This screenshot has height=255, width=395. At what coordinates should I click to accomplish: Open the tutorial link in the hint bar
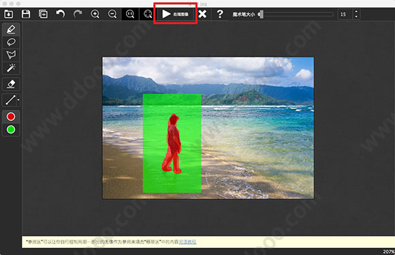tap(187, 242)
